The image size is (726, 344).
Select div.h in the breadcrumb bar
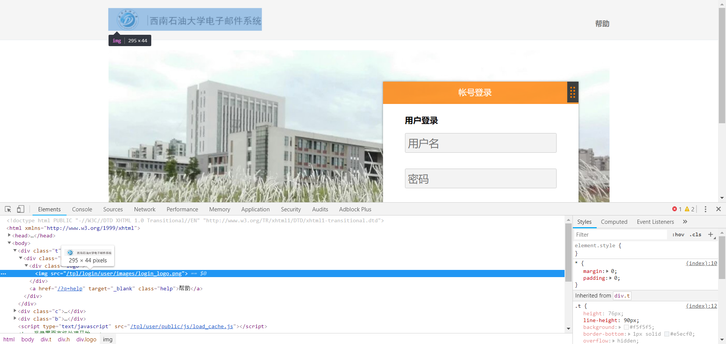pyautogui.click(x=64, y=339)
